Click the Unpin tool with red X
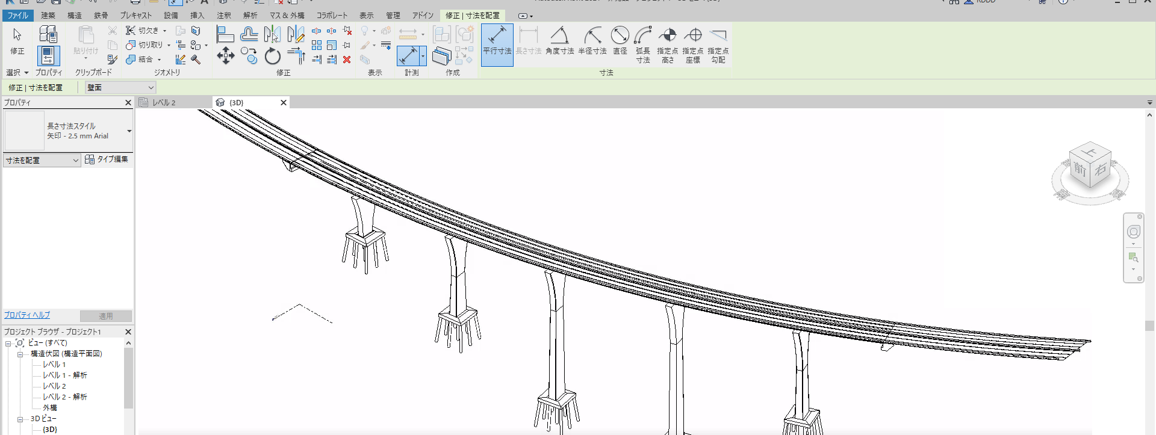Viewport: 1156px width, 435px height. (x=347, y=31)
